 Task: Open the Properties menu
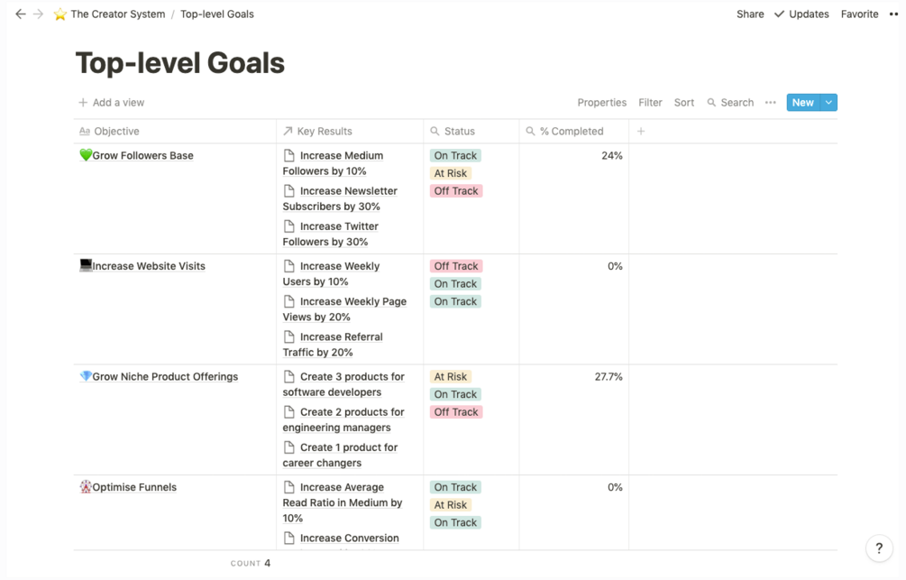(601, 103)
